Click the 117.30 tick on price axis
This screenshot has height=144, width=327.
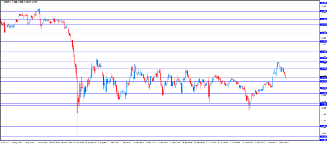click(x=323, y=121)
